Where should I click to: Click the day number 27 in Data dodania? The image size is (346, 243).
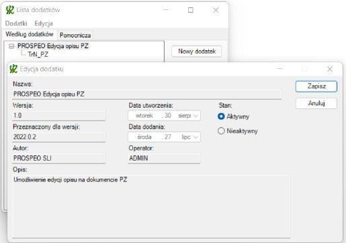pyautogui.click(x=168, y=137)
